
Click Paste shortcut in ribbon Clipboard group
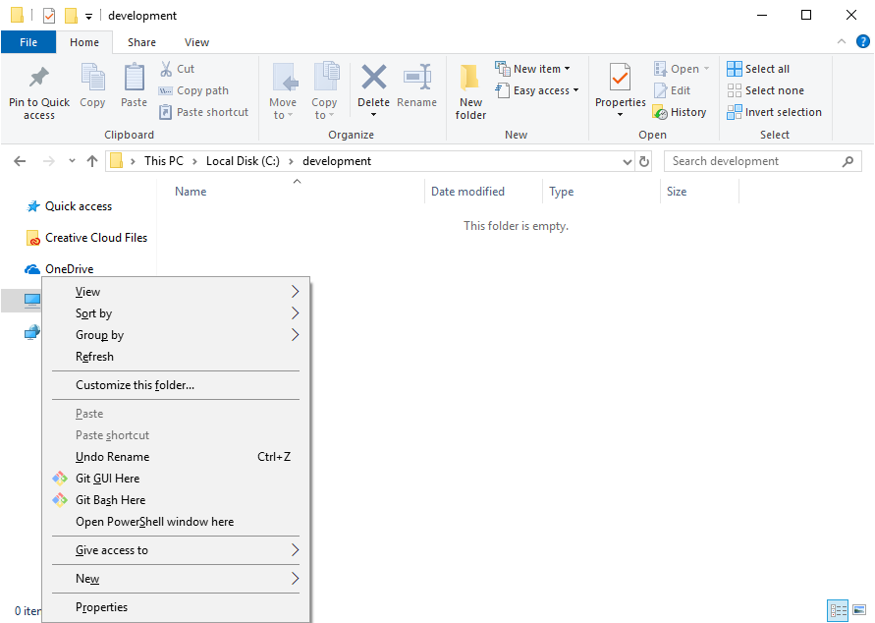tap(203, 112)
